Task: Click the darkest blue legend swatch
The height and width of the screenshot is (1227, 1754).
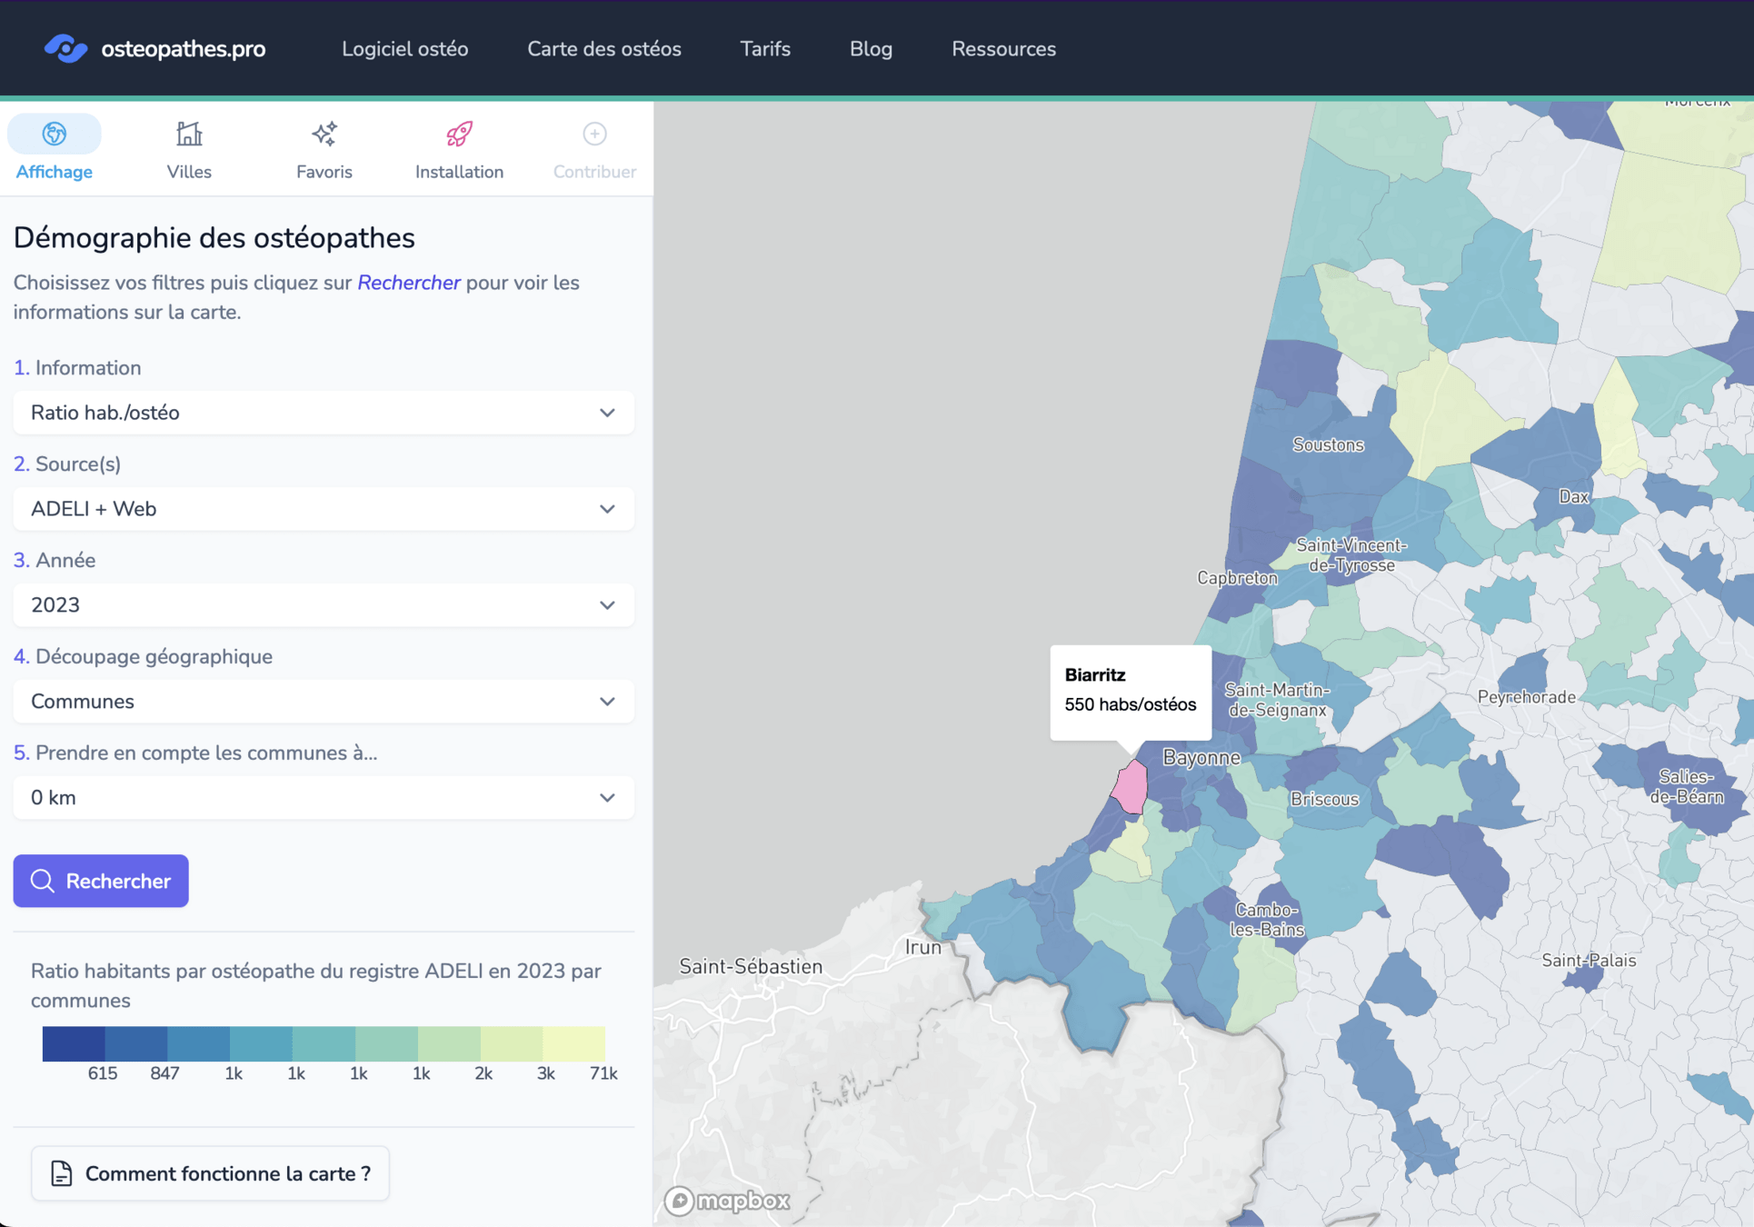Action: tap(74, 1043)
